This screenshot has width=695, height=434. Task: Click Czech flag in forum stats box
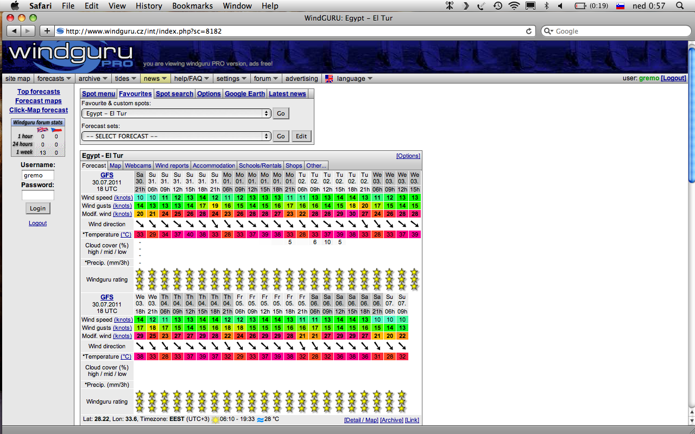click(56, 130)
